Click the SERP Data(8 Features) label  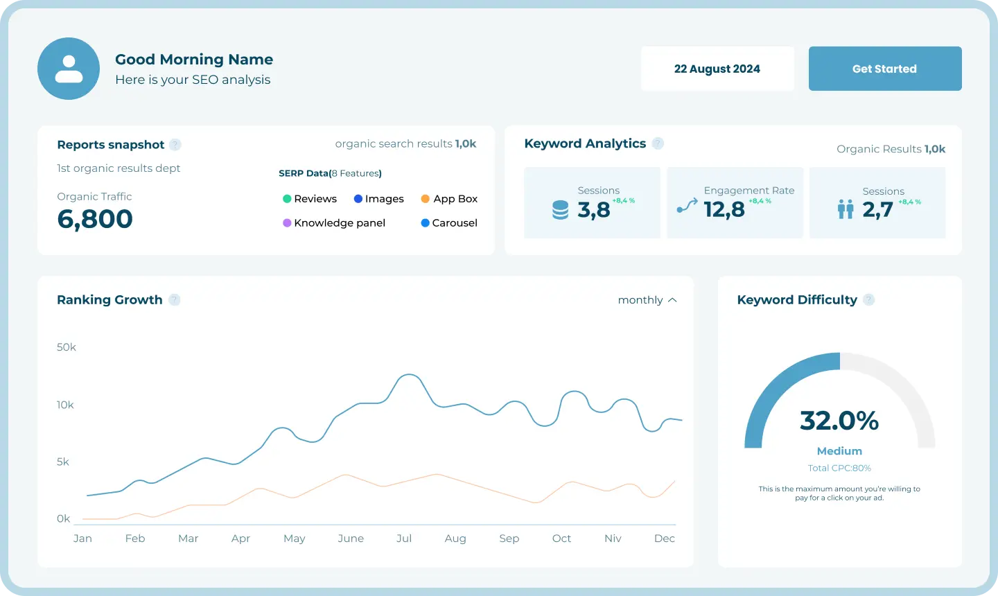pos(330,173)
